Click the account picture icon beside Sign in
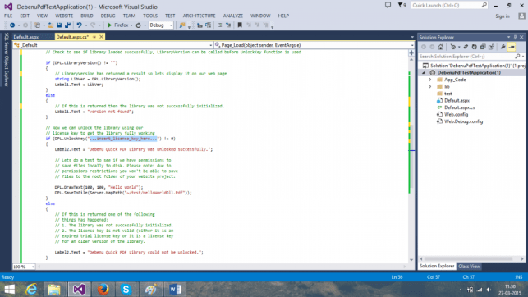The width and height of the screenshot is (528, 297). click(x=521, y=16)
